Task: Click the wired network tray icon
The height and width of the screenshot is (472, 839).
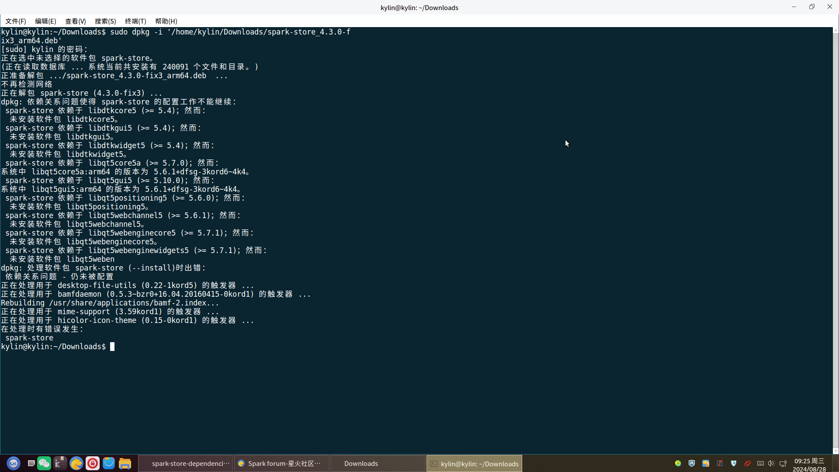Action: [x=783, y=463]
